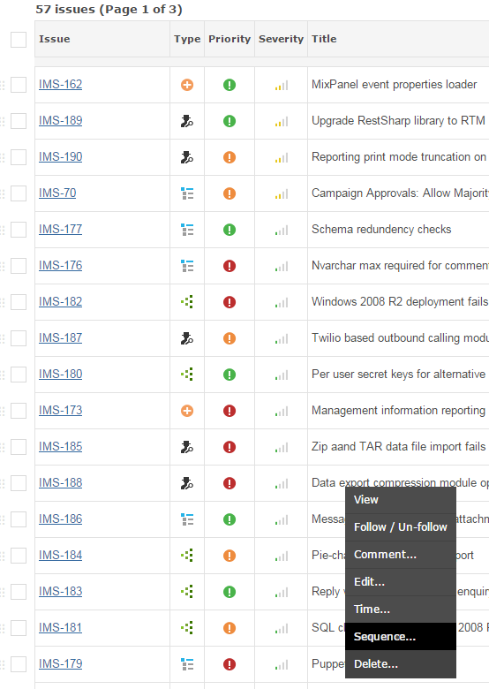Screen dimensions: 489x689
Task: Click the orange plus type icon for IMS-162
Action: coord(187,85)
